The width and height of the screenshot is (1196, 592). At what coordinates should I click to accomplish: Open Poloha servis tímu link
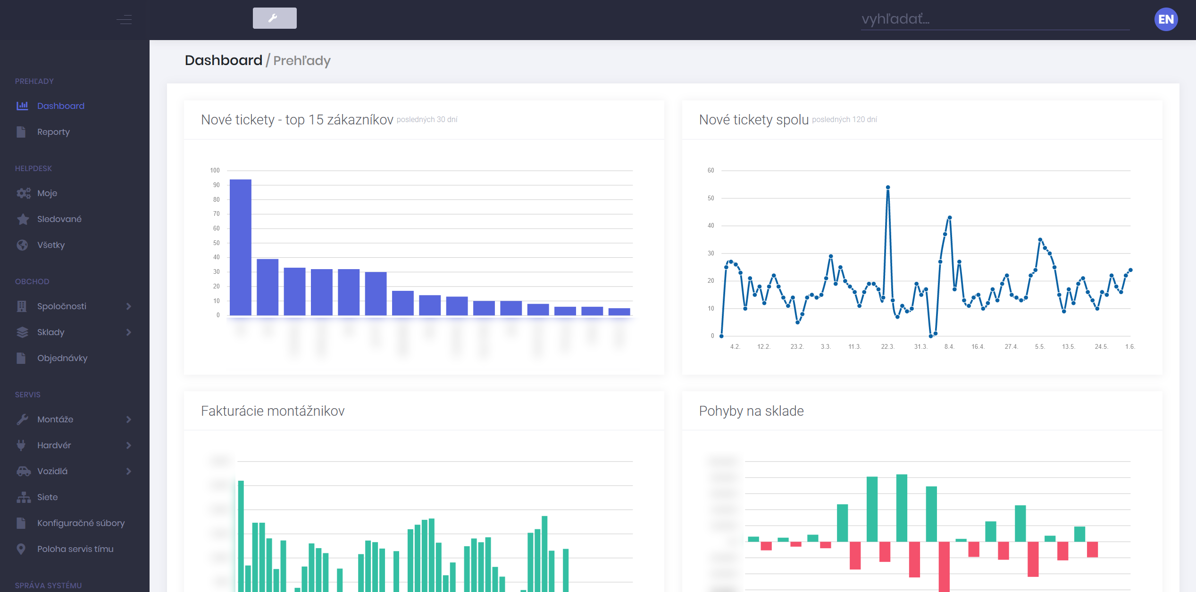click(x=75, y=549)
